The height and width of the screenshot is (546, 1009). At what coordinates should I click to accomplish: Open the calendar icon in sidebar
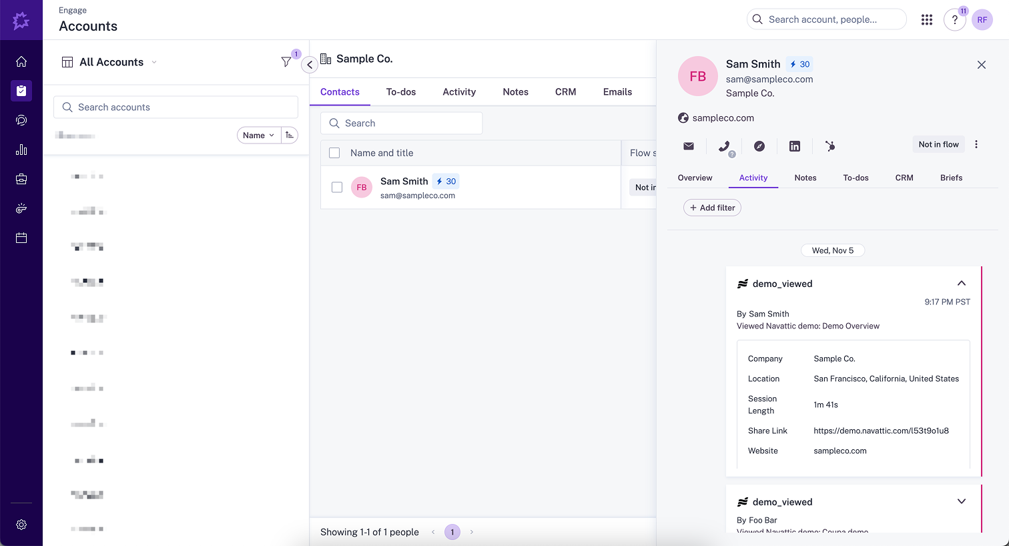21,238
